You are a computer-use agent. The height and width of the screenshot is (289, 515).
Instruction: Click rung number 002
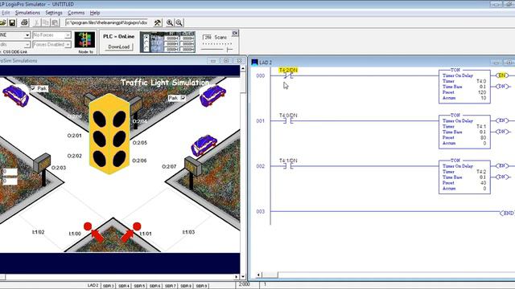click(x=261, y=166)
